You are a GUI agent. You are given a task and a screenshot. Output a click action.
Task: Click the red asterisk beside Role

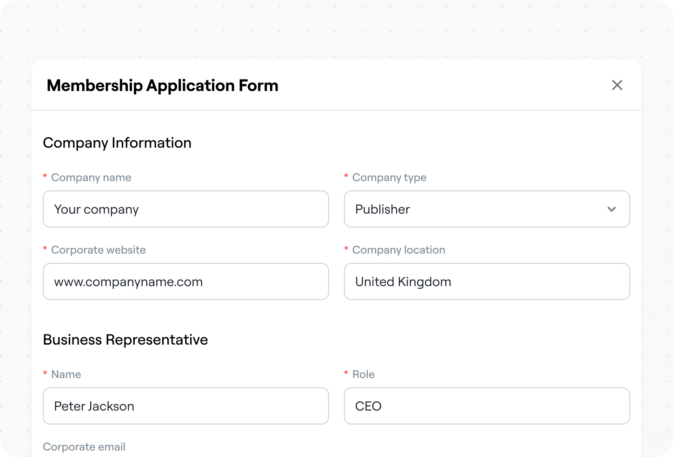pyautogui.click(x=346, y=373)
